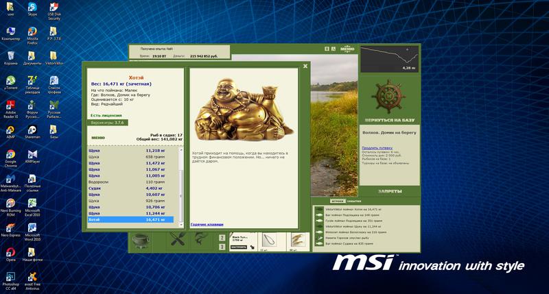Open the Adobe Reader XI desktop shortcut
This screenshot has height=294, width=549.
pyautogui.click(x=10, y=109)
